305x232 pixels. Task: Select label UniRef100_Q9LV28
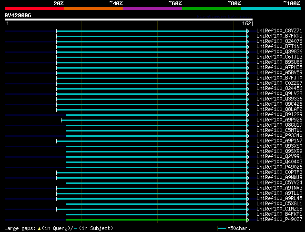tap(279, 94)
